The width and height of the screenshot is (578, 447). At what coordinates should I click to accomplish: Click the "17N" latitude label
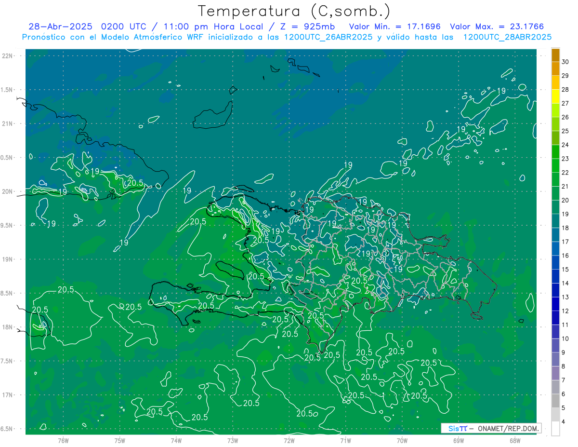(7, 395)
